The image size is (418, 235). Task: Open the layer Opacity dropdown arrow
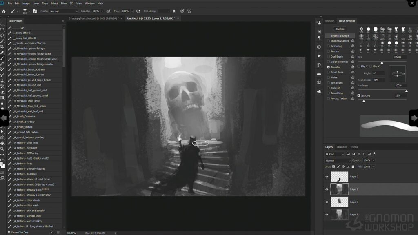374,160
